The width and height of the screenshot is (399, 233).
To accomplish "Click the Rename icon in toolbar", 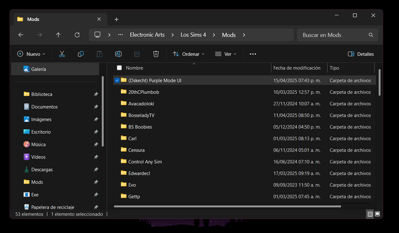I will pyautogui.click(x=118, y=54).
